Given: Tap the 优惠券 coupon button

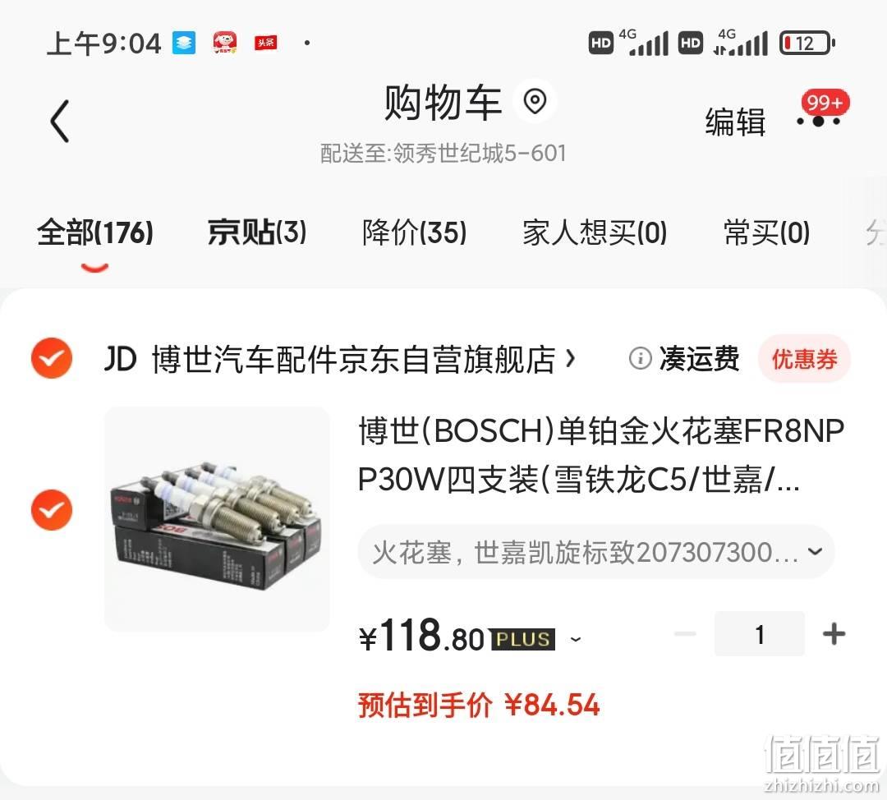Looking at the screenshot, I should (804, 359).
